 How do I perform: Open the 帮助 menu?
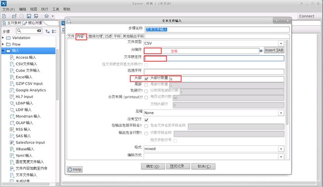coord(67,9)
